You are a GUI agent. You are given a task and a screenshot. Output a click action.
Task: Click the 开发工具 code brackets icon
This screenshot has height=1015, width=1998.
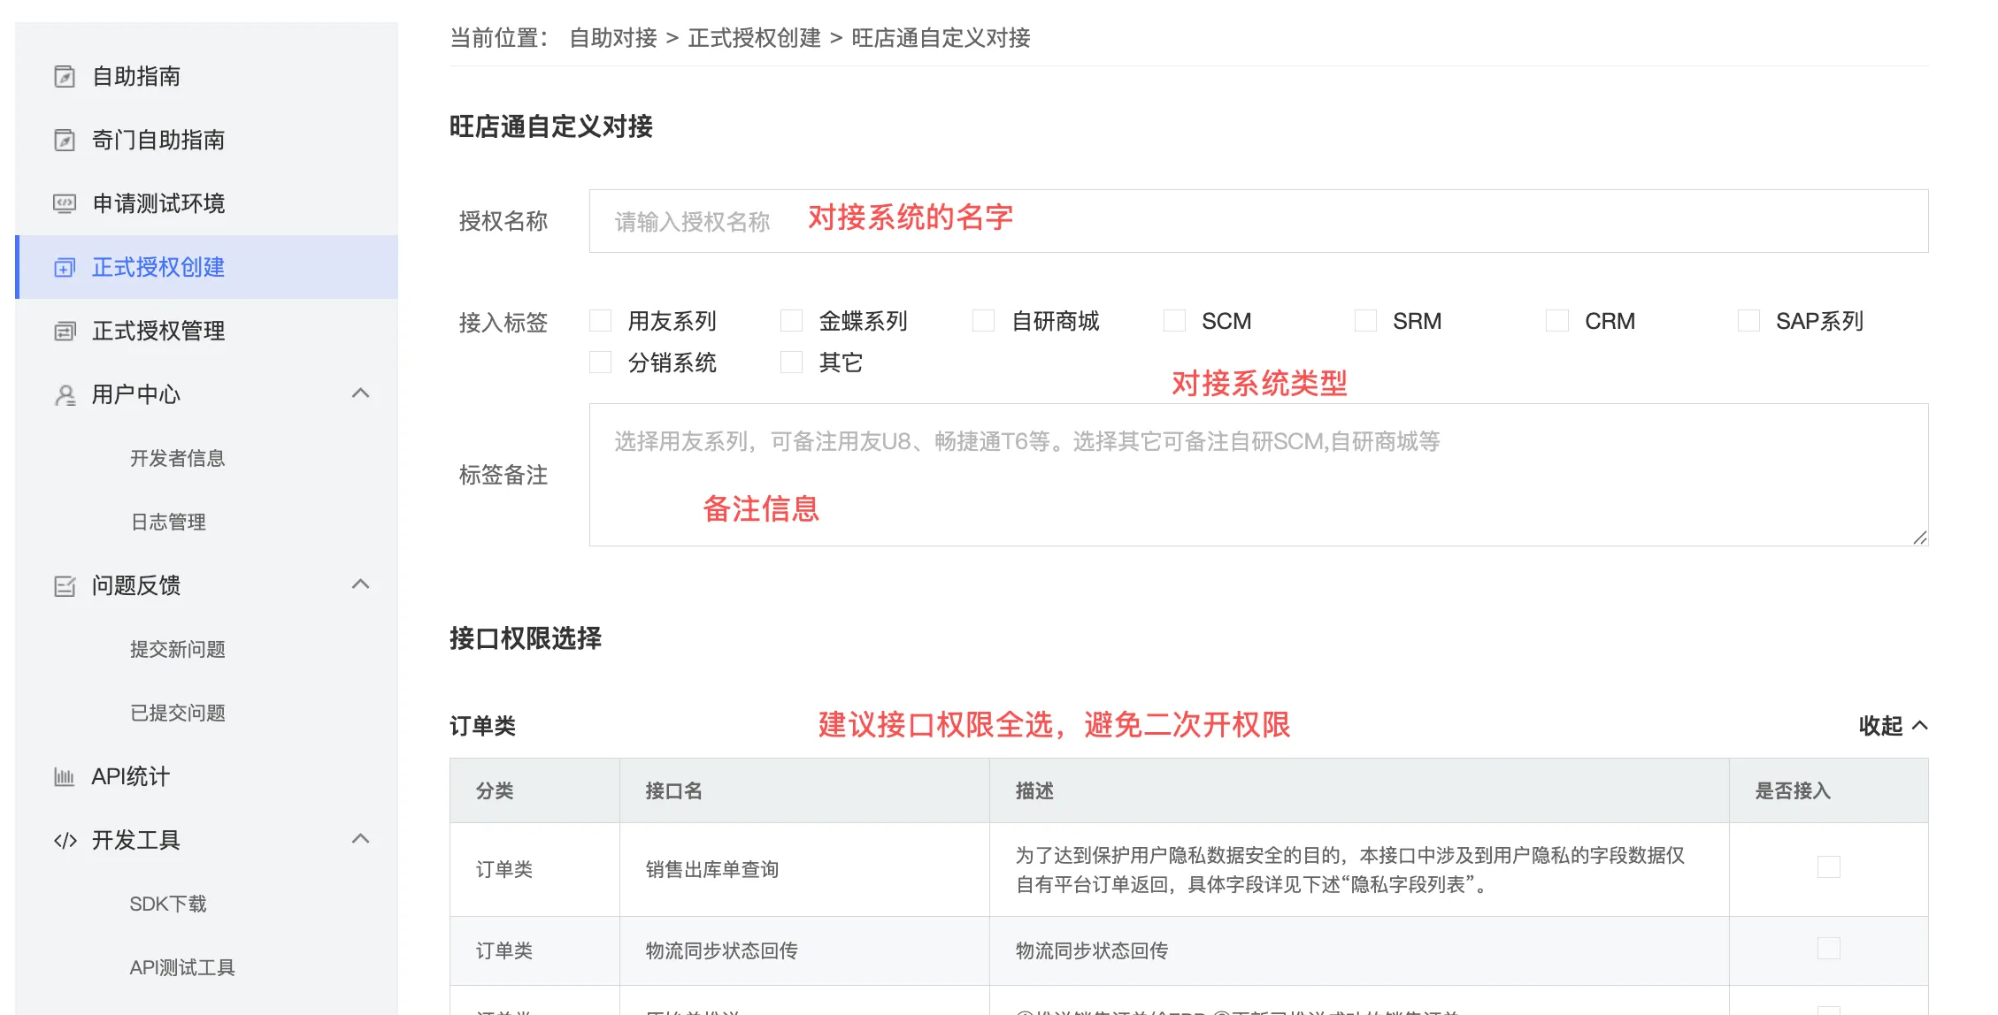65,841
